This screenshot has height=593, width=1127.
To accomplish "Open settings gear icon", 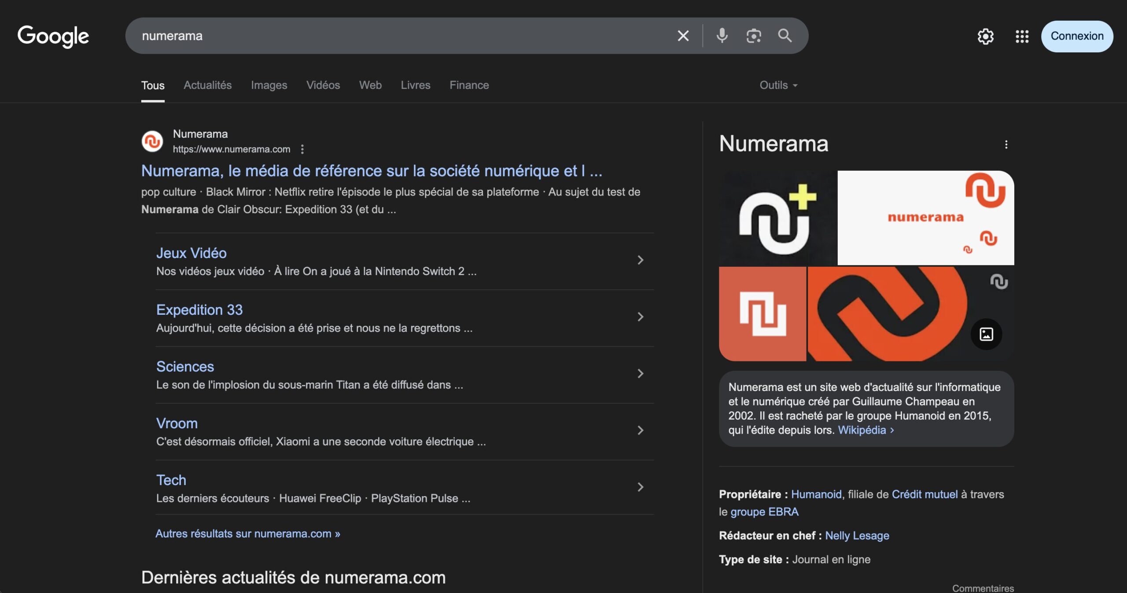I will [x=985, y=36].
